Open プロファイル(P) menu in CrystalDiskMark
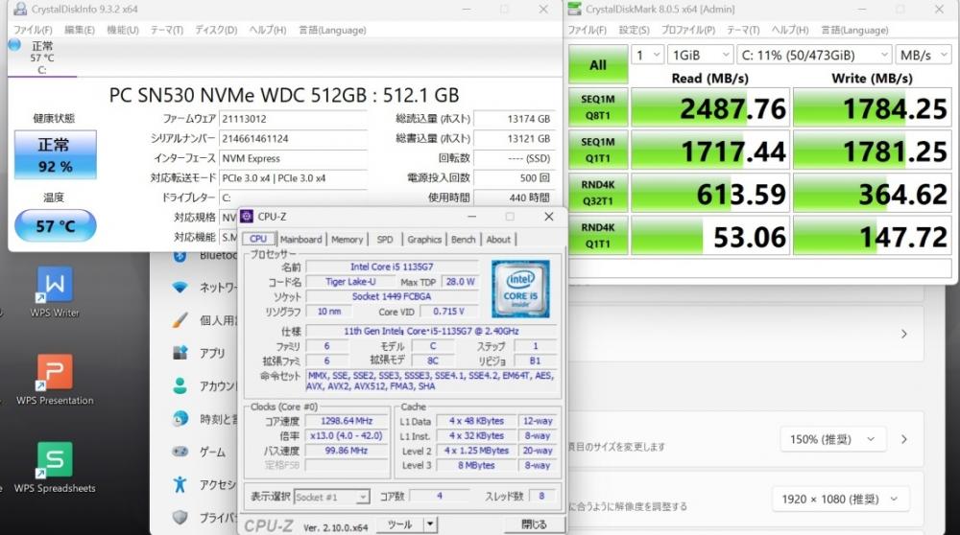The width and height of the screenshot is (960, 535). [687, 30]
